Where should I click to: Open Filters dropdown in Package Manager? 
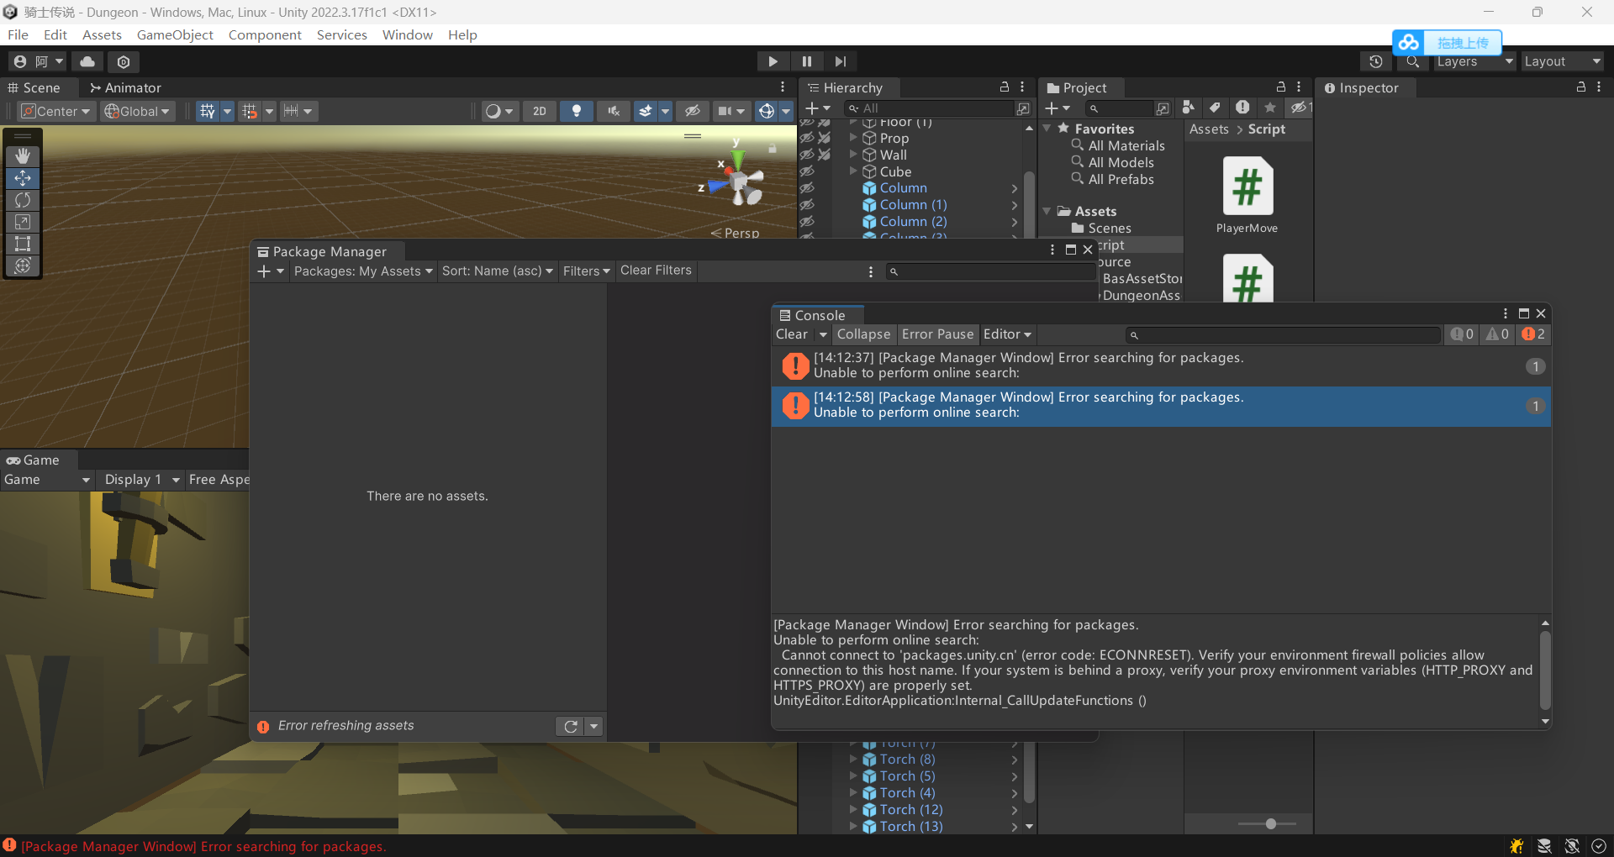pyautogui.click(x=586, y=271)
